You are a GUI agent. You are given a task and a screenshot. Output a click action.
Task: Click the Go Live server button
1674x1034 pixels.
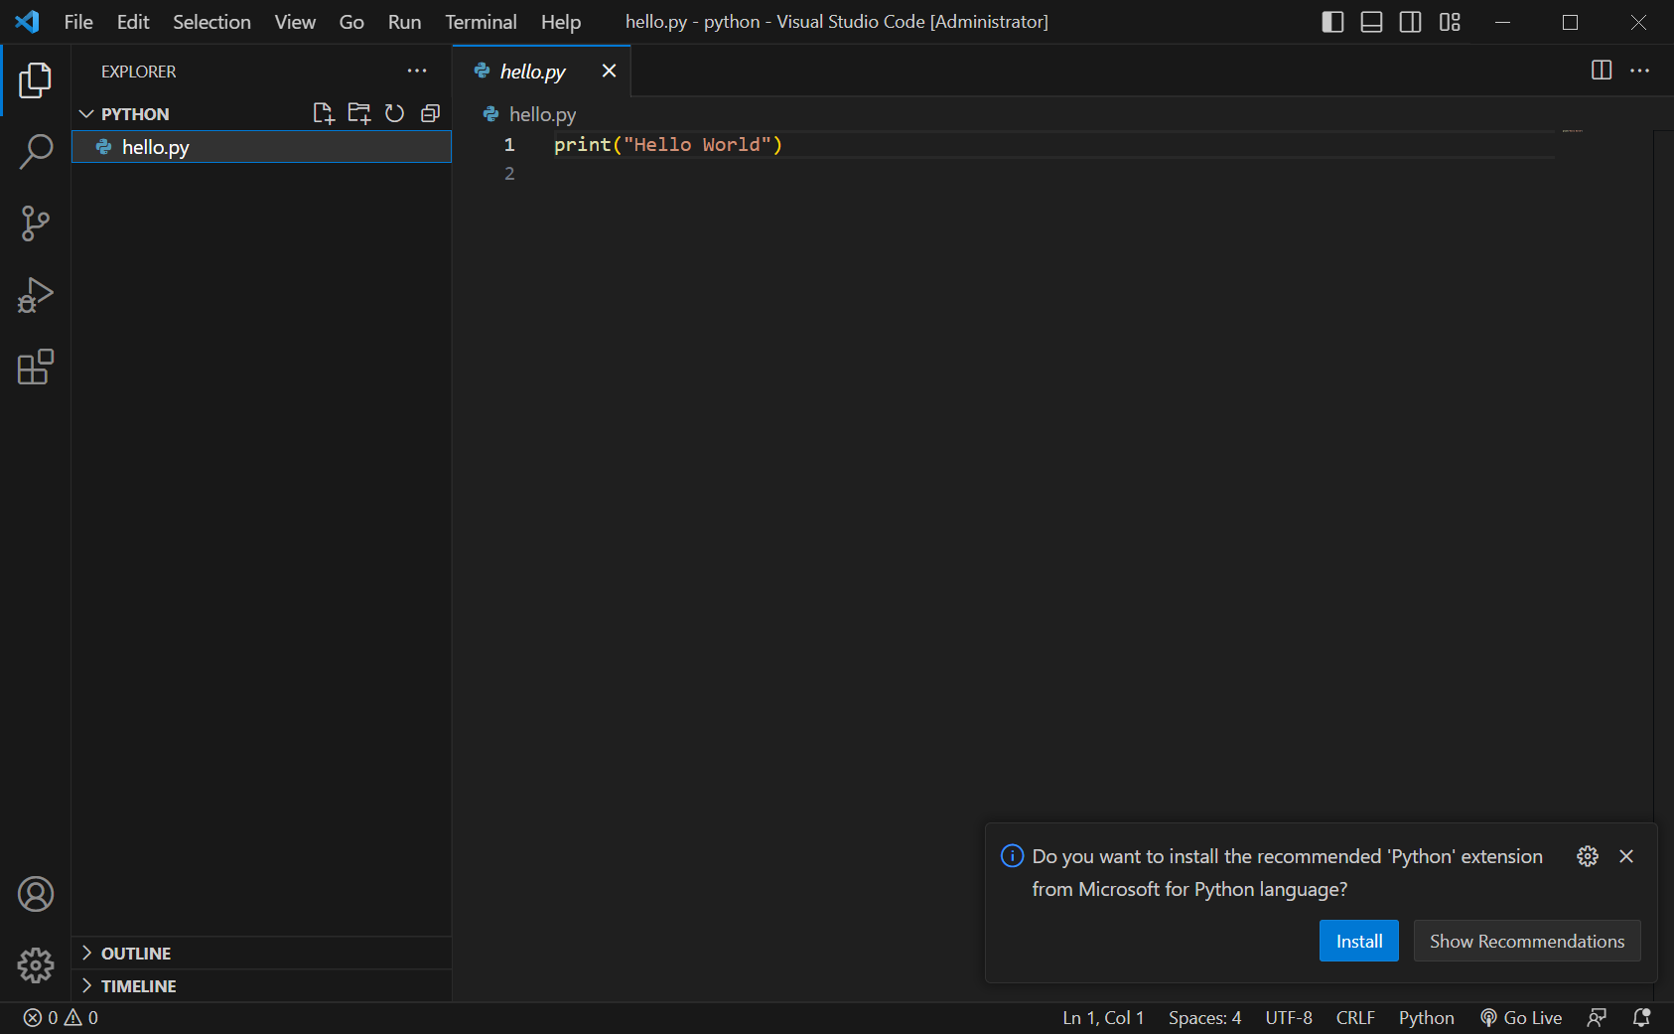[x=1521, y=1017]
